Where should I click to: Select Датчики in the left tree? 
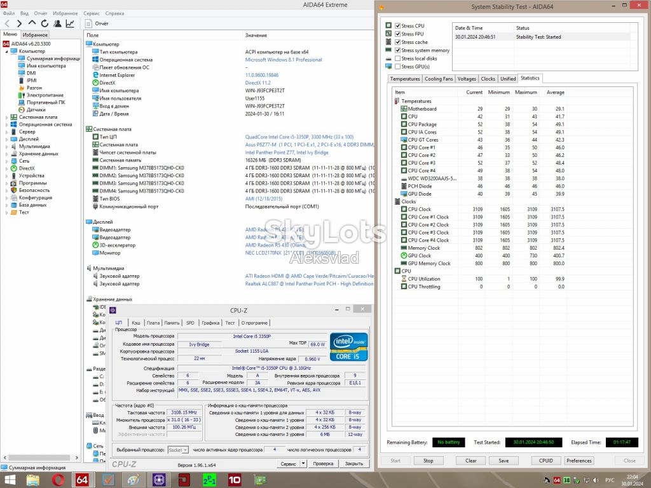click(x=36, y=110)
